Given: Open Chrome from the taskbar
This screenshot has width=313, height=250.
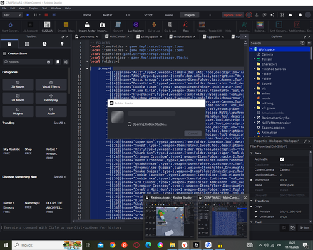Looking at the screenshot, I should pyautogui.click(x=112, y=245).
